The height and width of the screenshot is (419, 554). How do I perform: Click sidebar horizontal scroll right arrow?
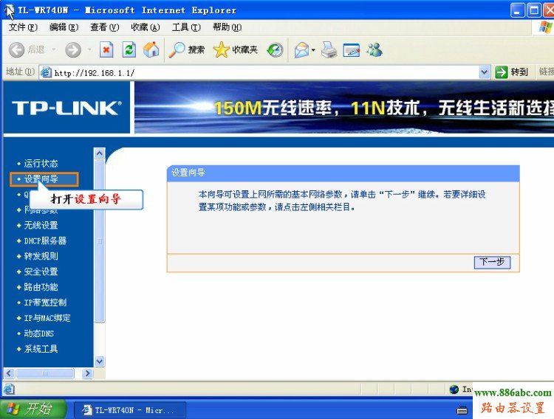[x=87, y=373]
